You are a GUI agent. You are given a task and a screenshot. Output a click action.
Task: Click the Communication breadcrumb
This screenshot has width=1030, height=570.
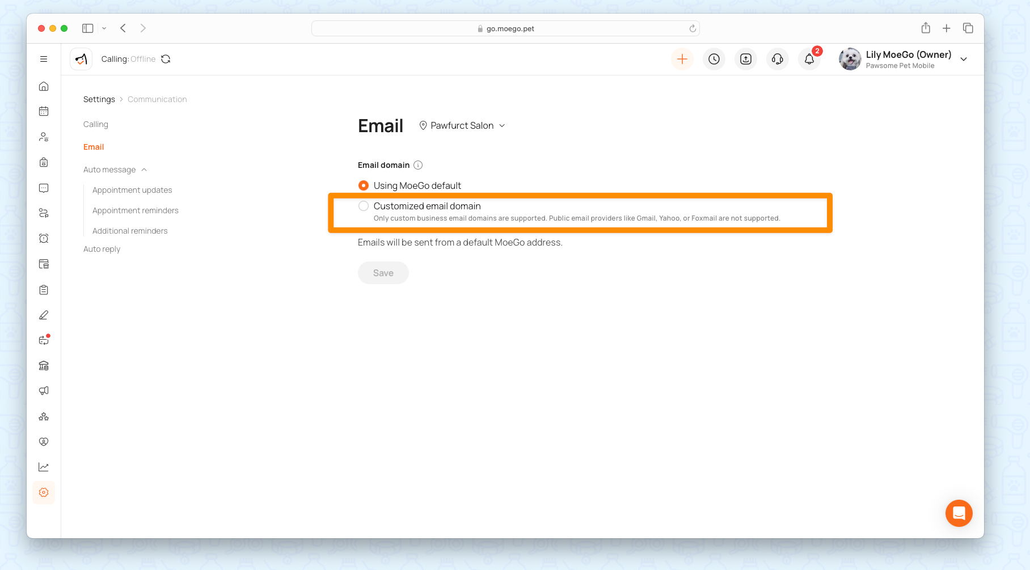point(157,99)
